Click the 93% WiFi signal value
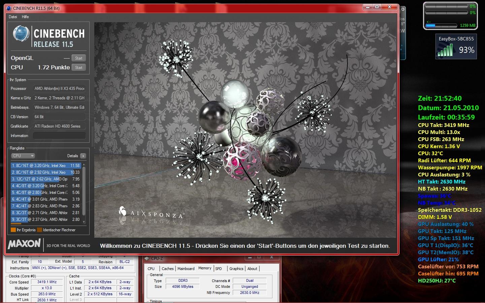The height and width of the screenshot is (303, 485). pos(466,50)
